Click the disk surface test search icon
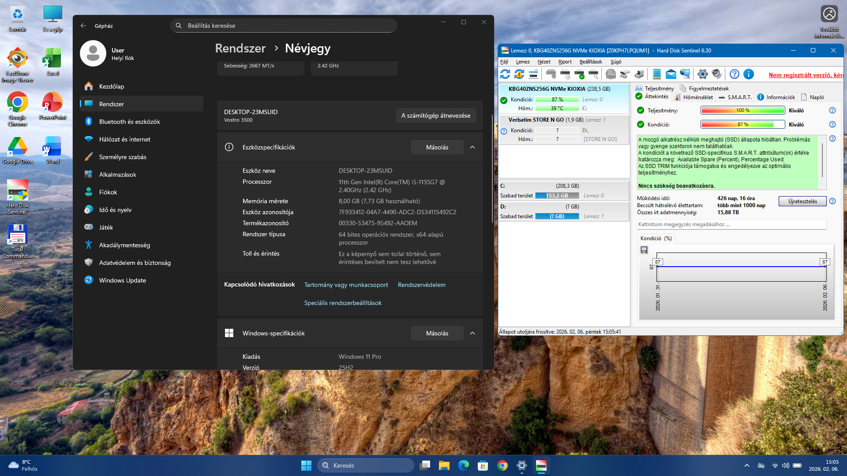 tap(594, 74)
